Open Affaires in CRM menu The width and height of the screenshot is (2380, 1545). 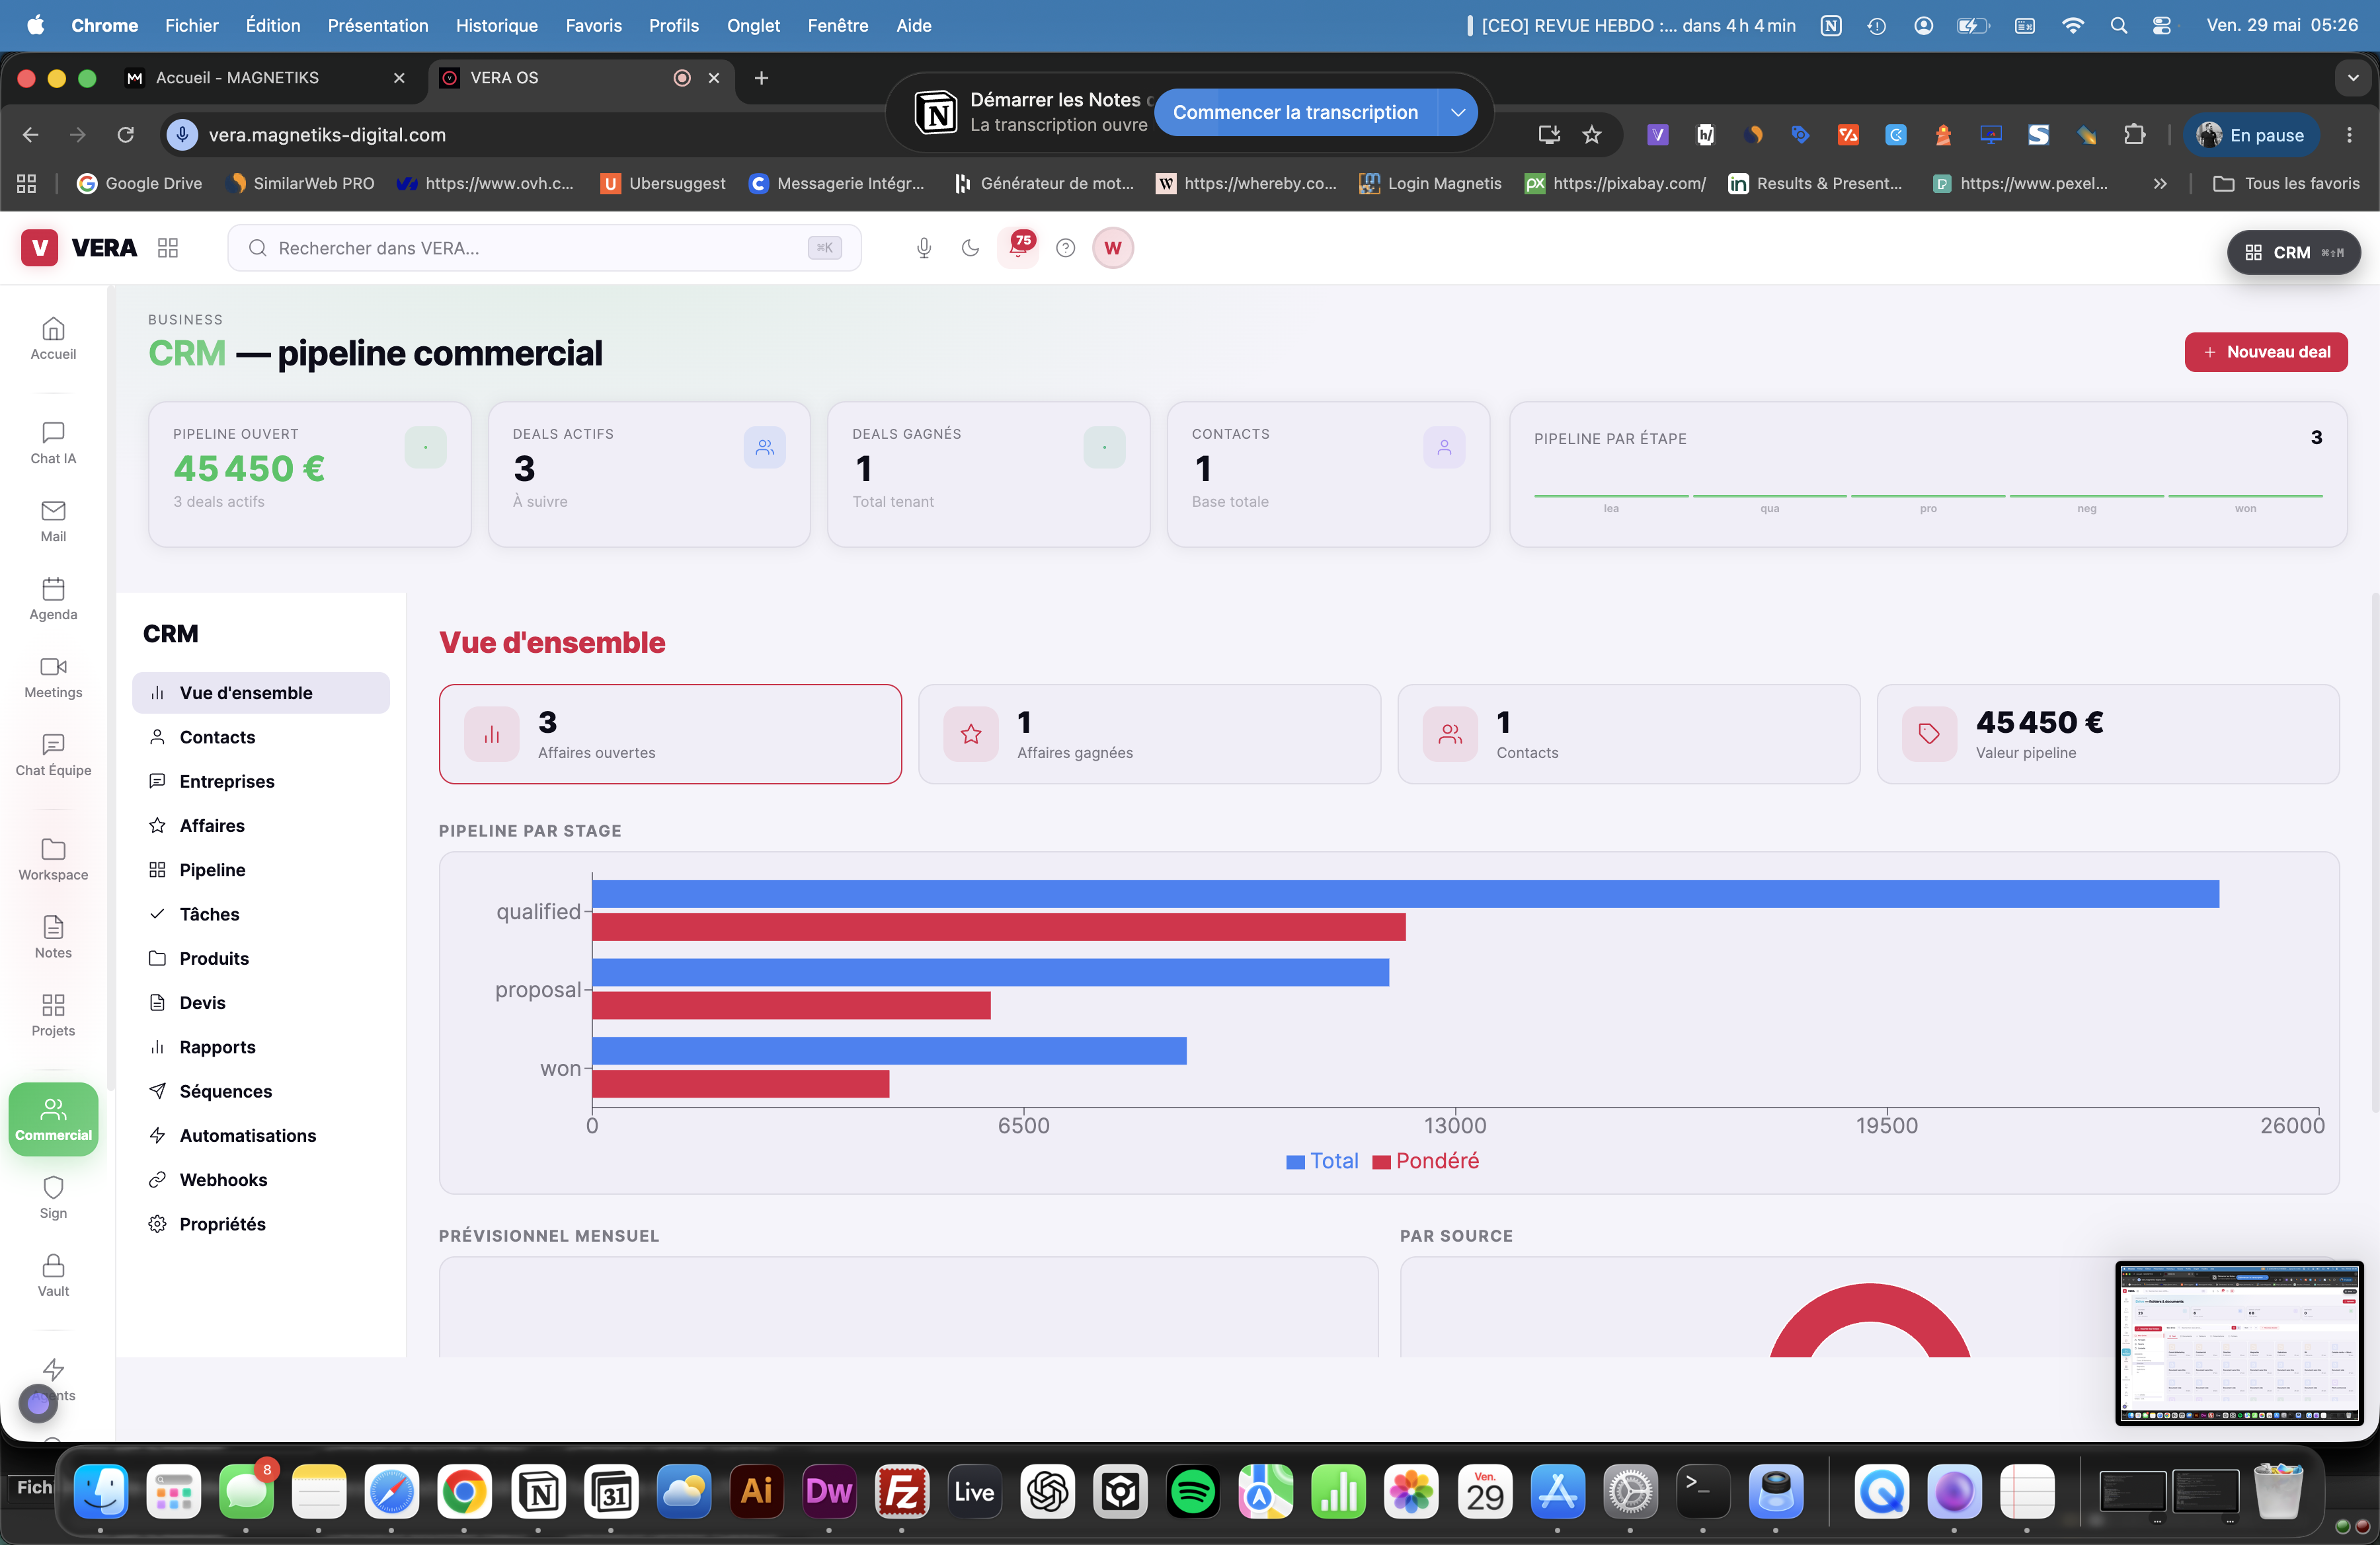point(260,825)
